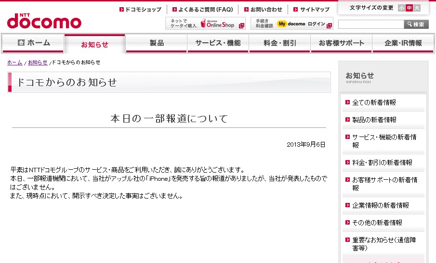Click the 検索 search button
Viewport: 436px width, 263px height.
[416, 25]
